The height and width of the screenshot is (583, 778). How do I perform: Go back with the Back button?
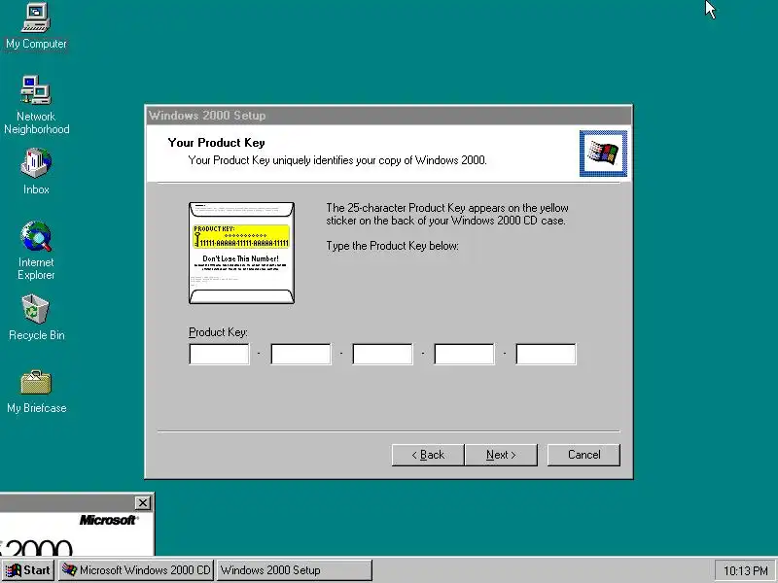pyautogui.click(x=428, y=455)
